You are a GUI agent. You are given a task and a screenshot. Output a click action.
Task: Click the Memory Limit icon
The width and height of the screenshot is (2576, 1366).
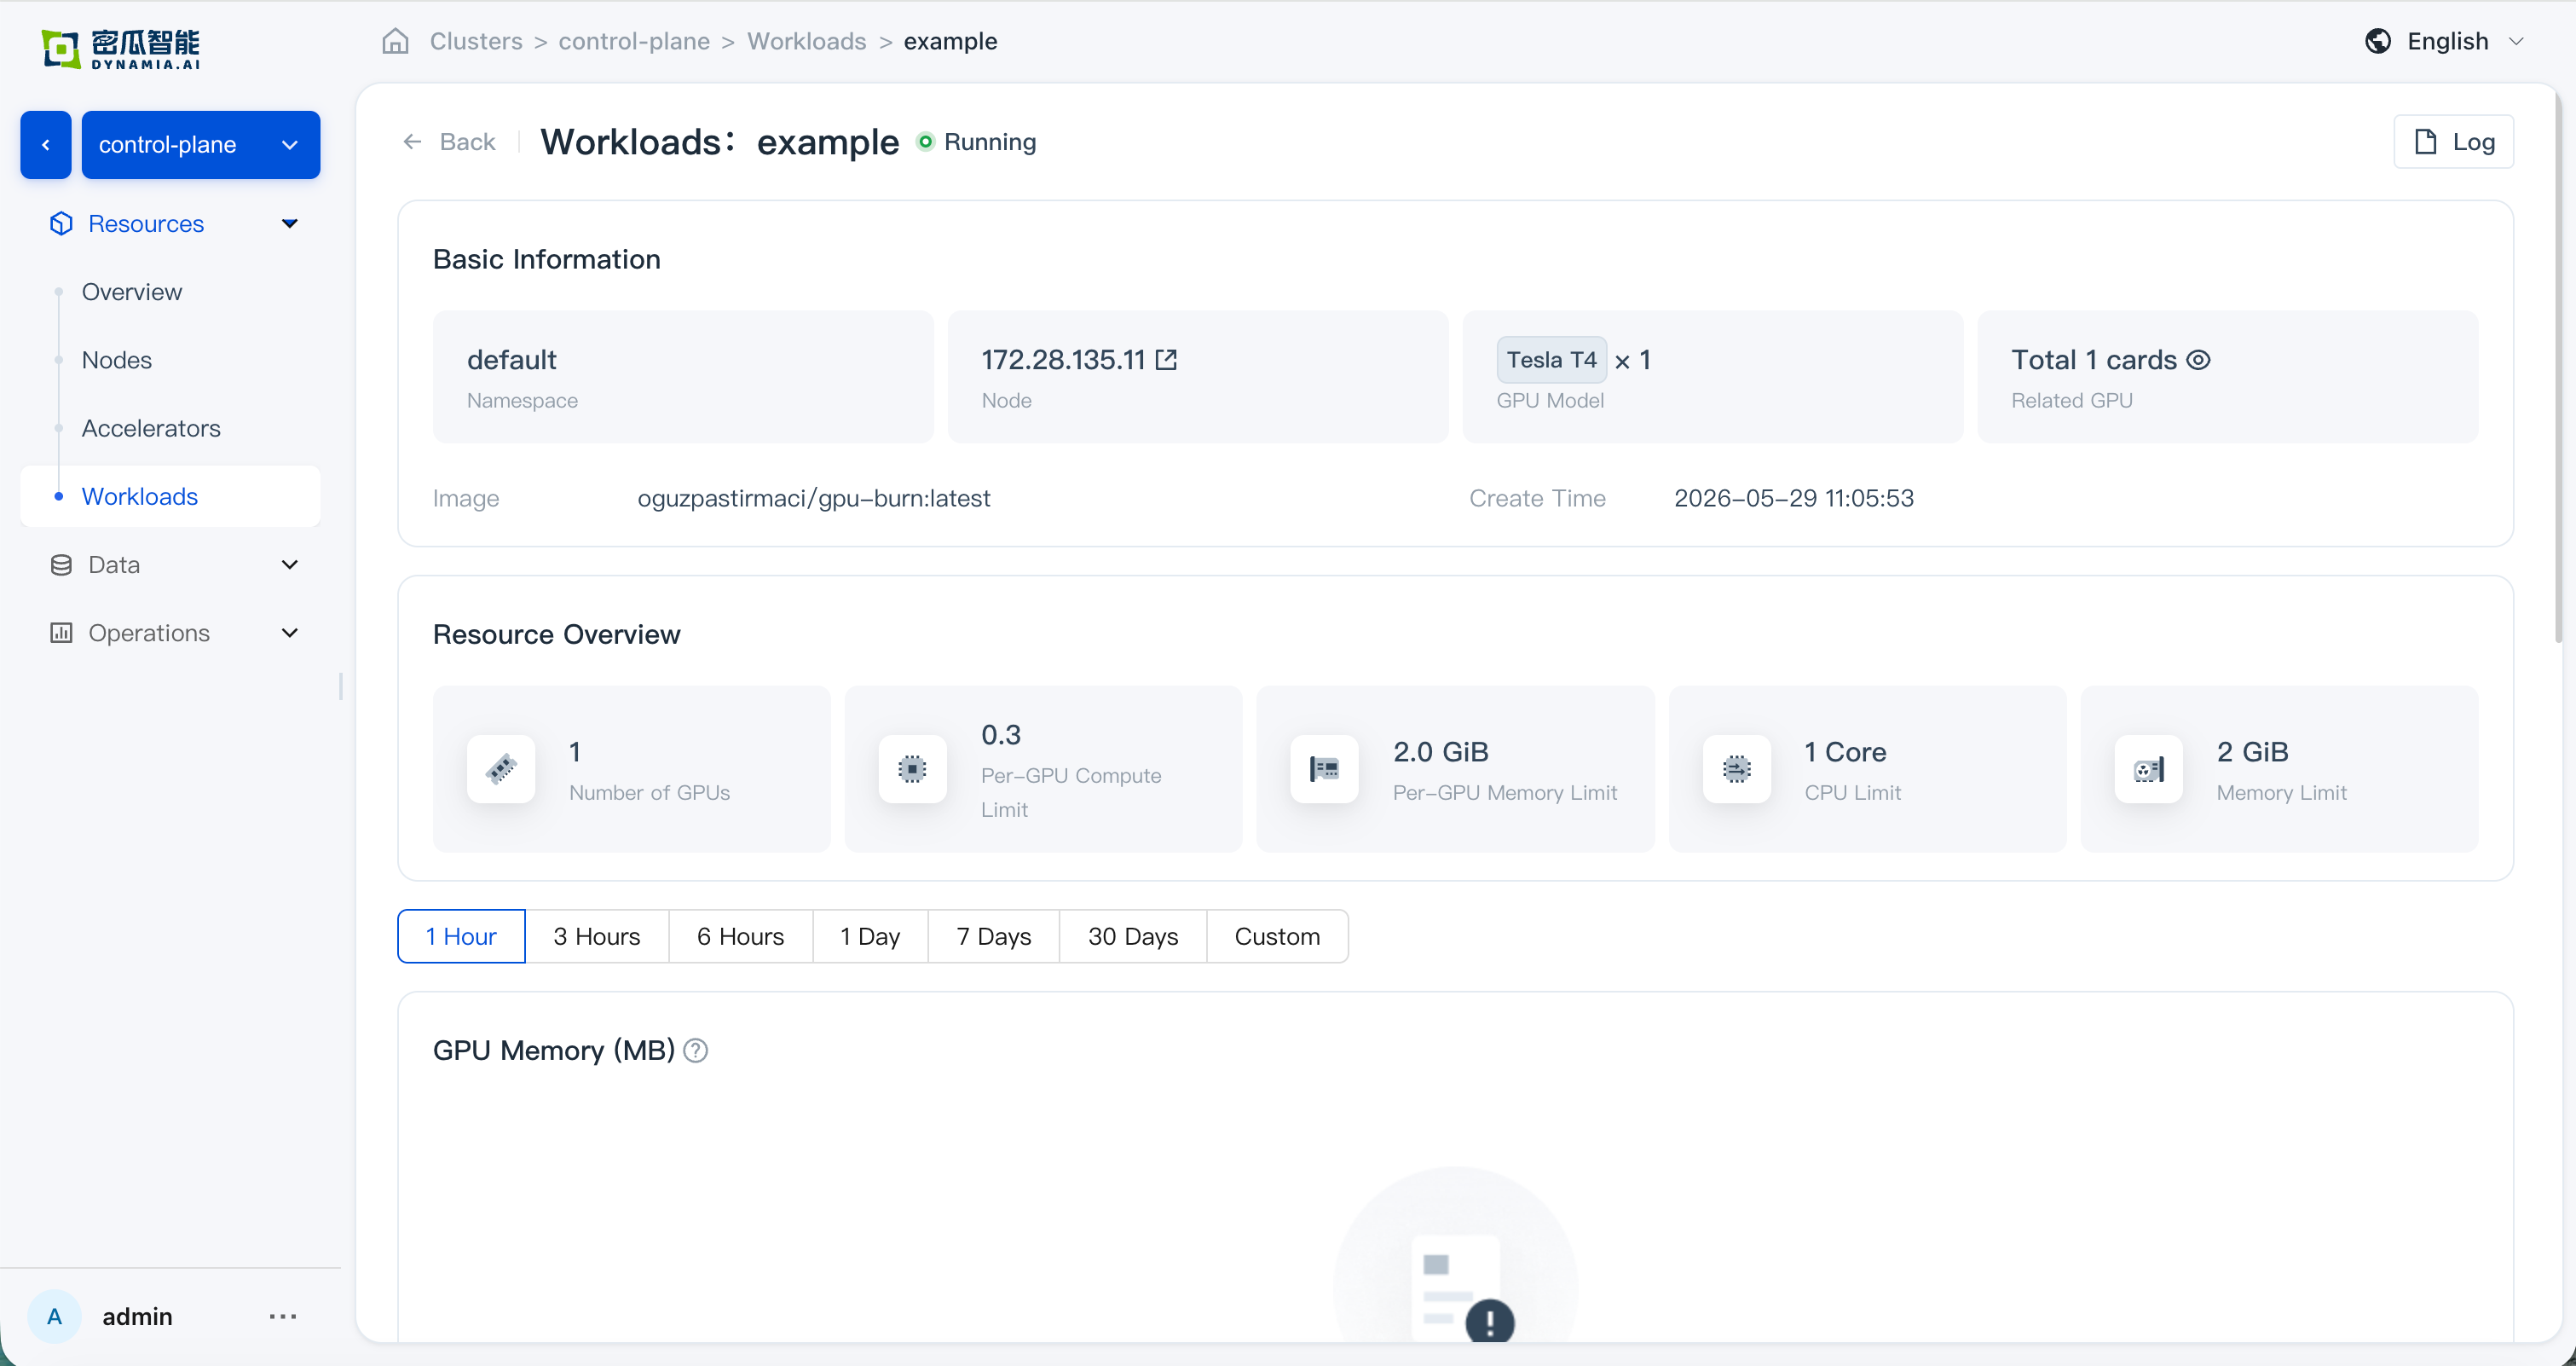[x=2148, y=769]
